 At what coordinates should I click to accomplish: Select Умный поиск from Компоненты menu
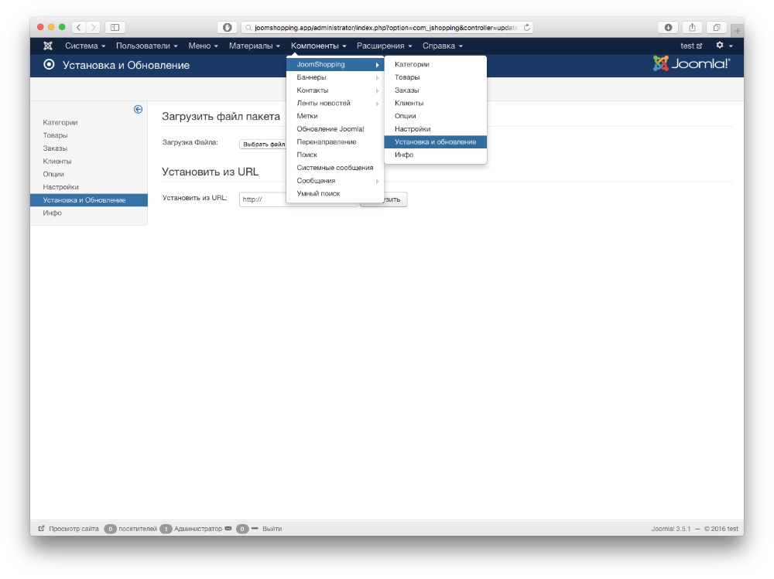[318, 193]
